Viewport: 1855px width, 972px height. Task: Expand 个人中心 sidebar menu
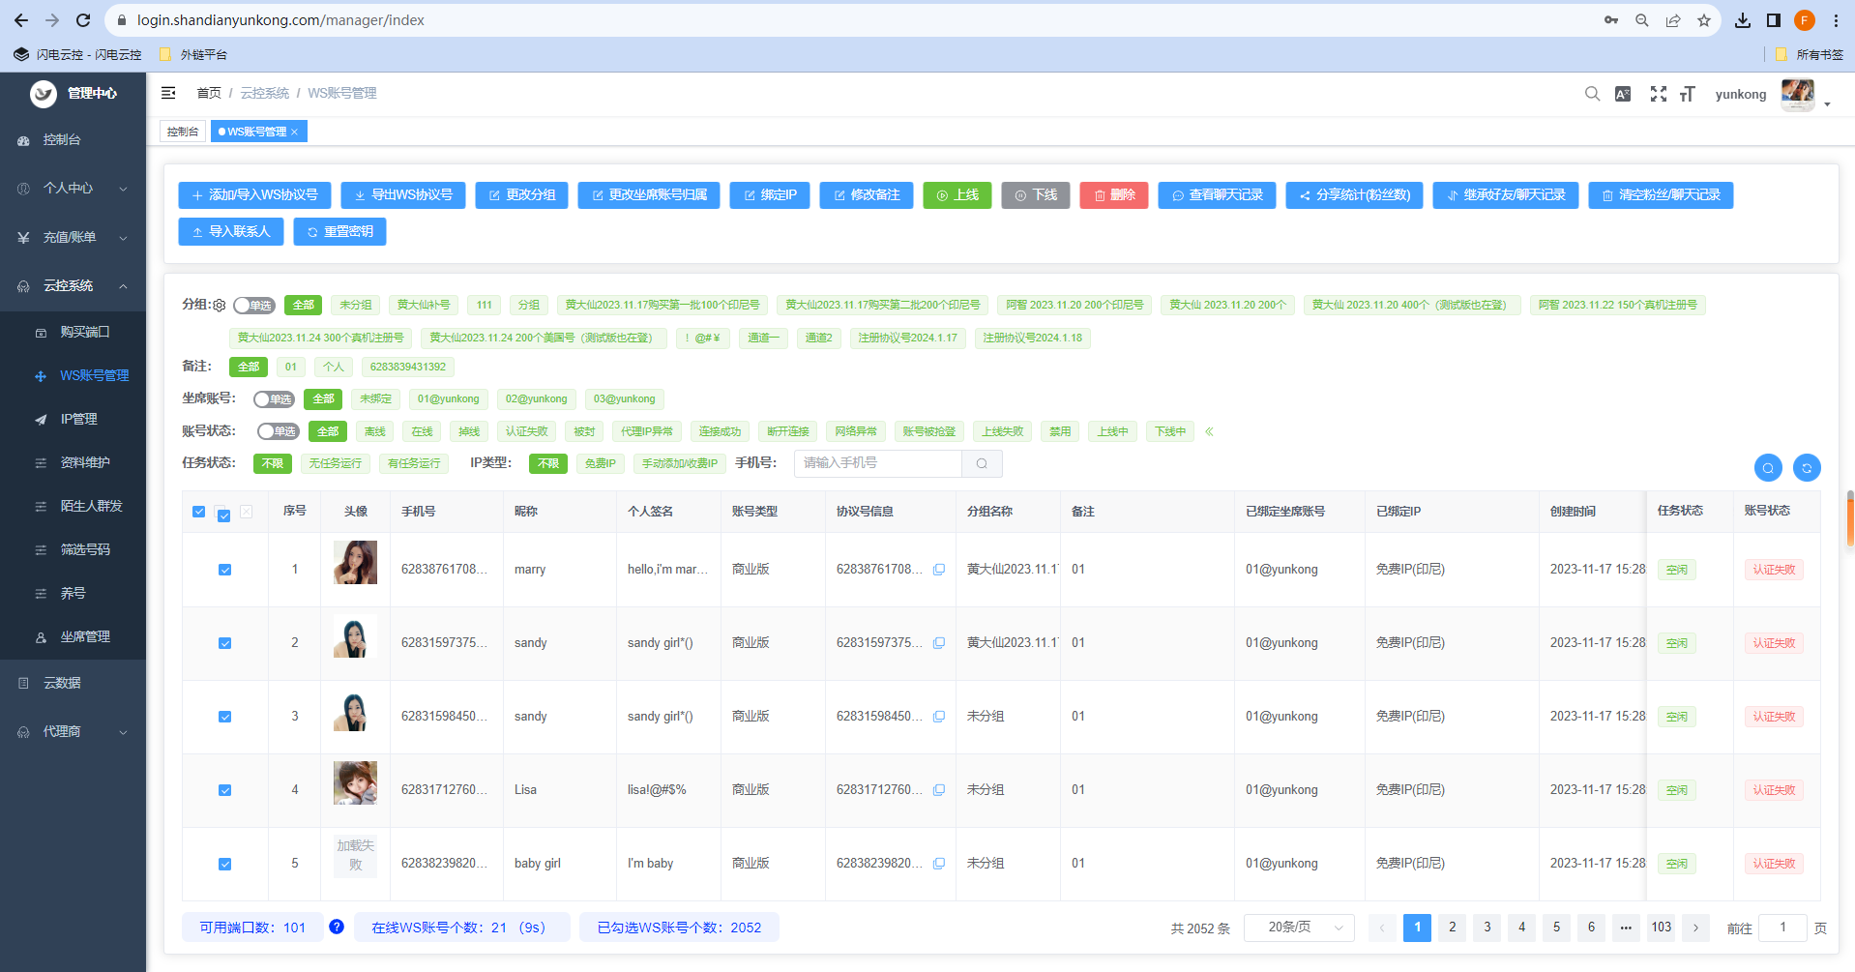coord(73,189)
